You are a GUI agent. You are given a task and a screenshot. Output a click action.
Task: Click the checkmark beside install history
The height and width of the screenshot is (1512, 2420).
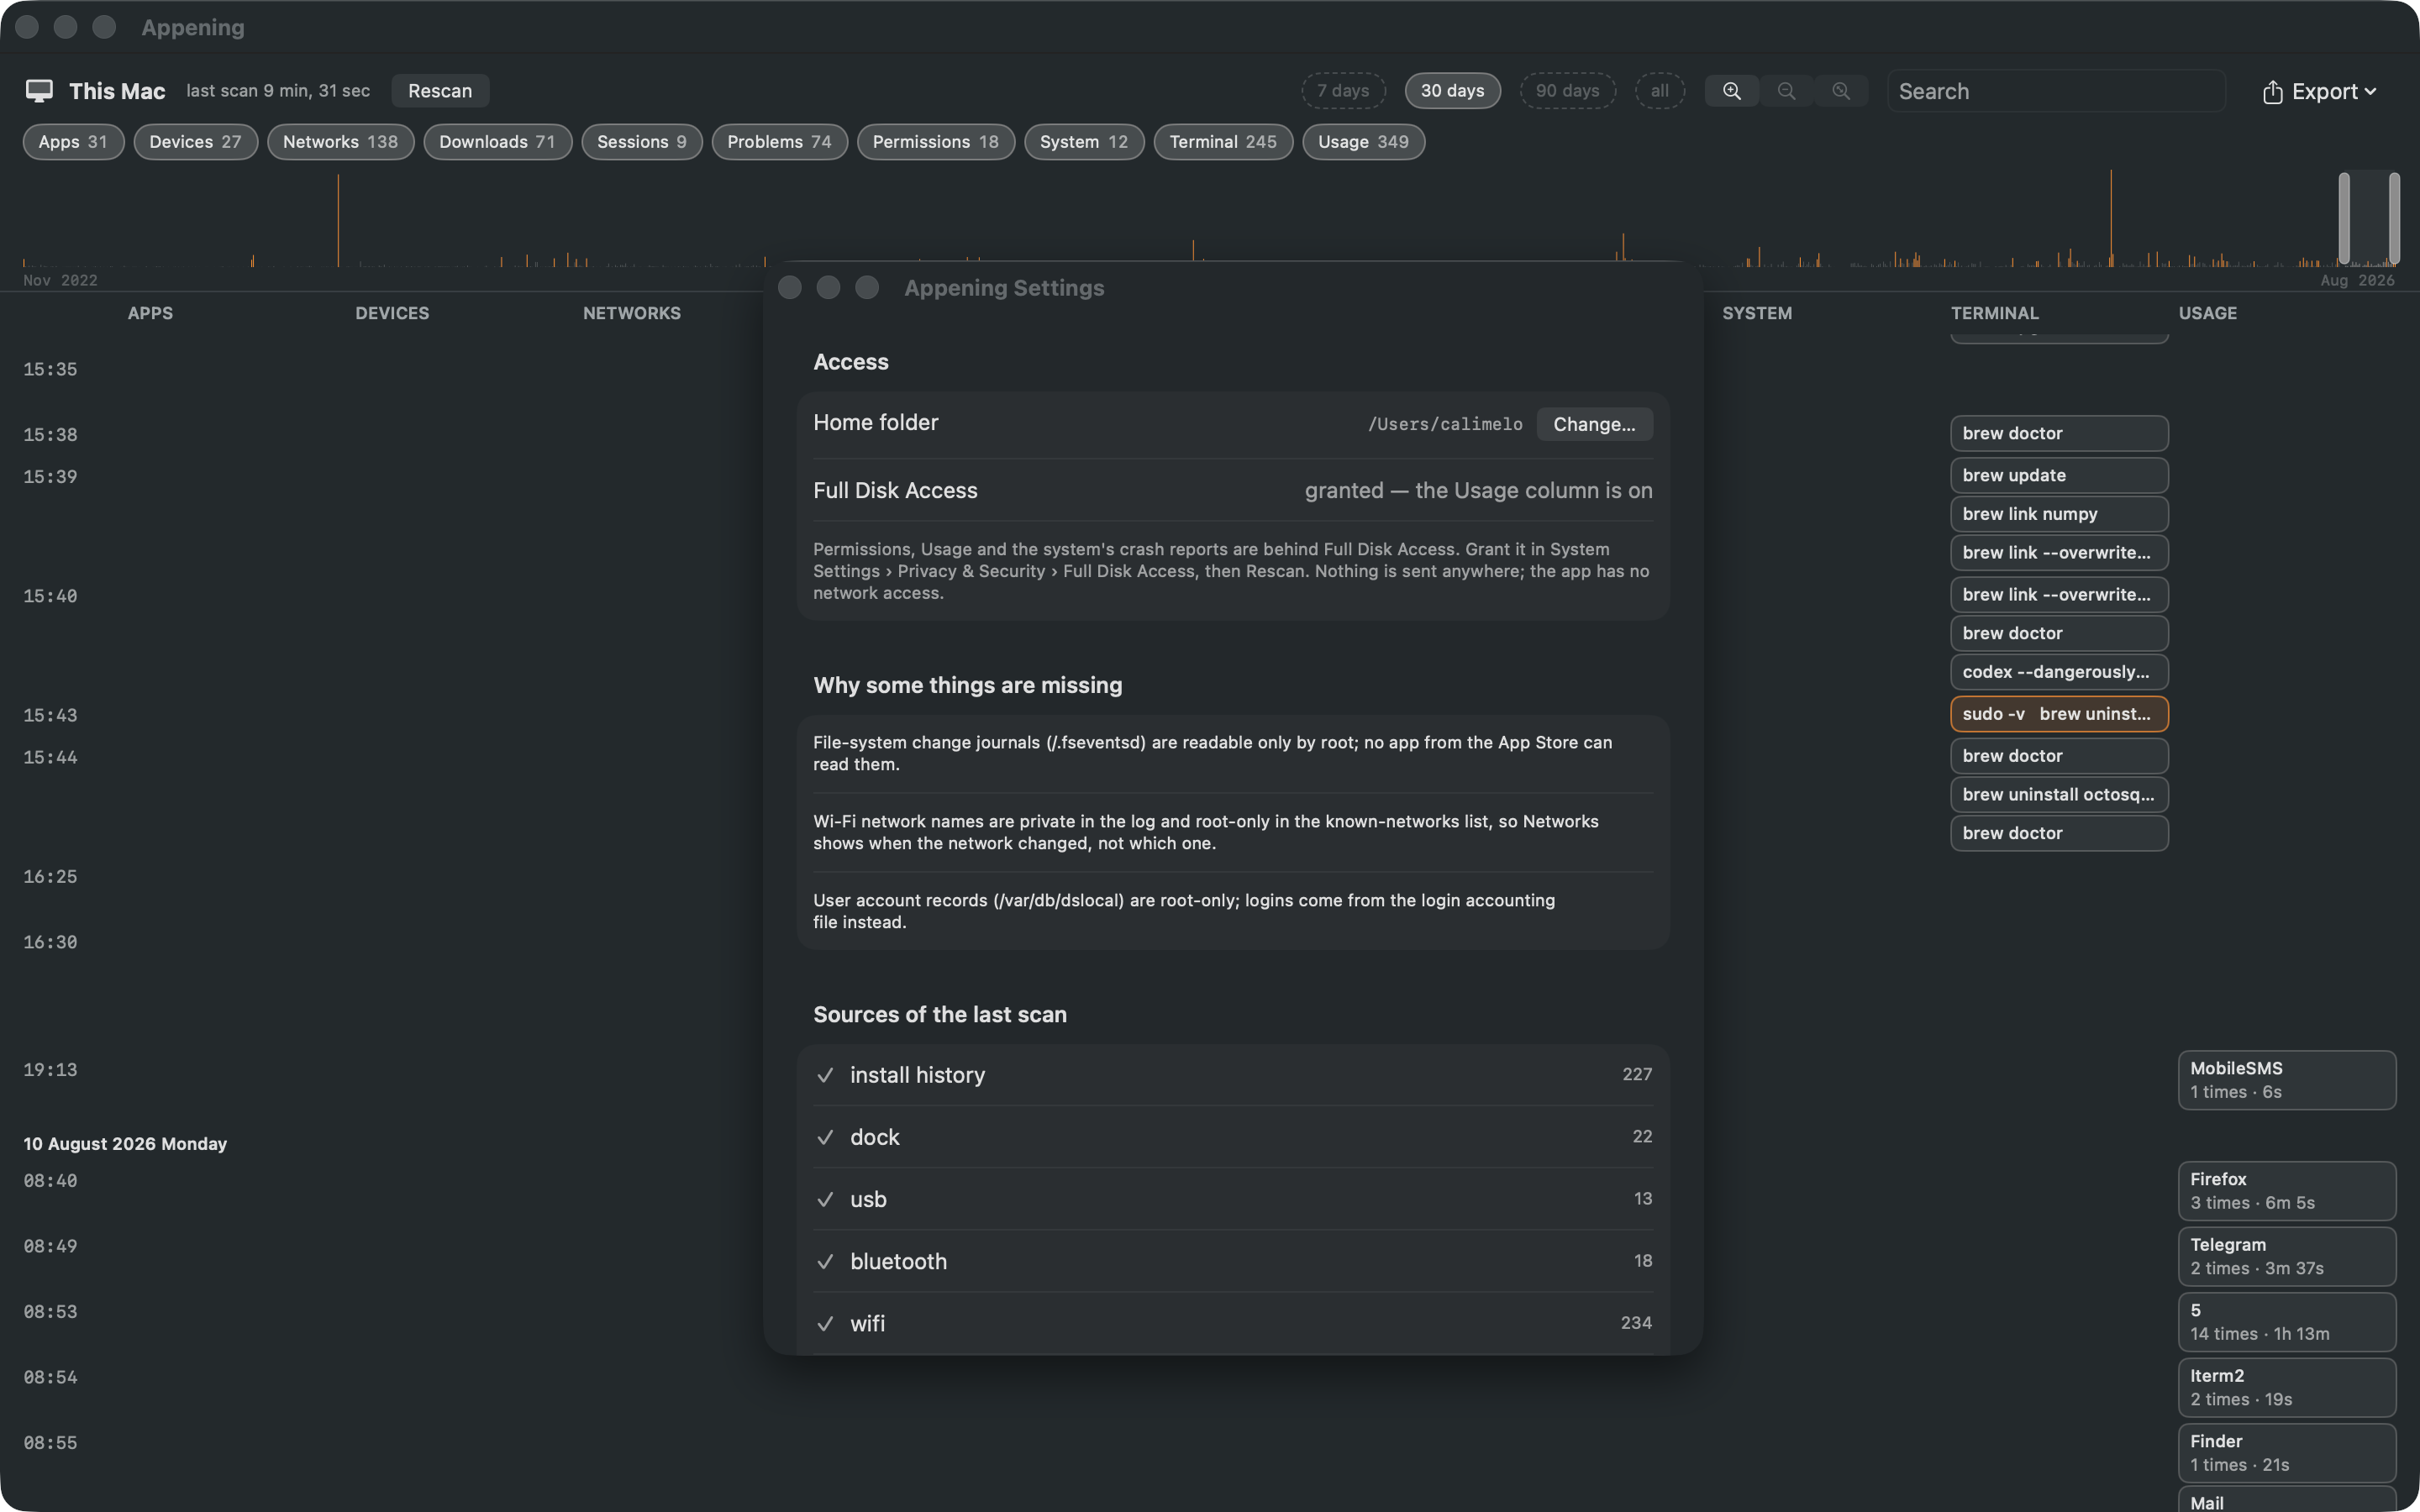pyautogui.click(x=825, y=1075)
